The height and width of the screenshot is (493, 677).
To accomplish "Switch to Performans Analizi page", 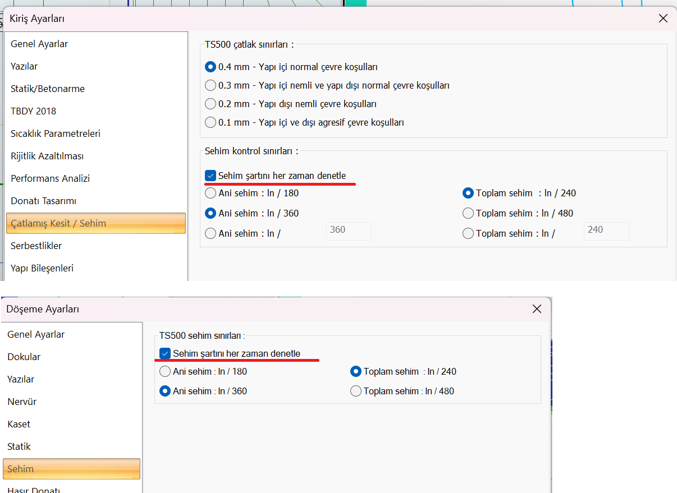I will pos(96,178).
